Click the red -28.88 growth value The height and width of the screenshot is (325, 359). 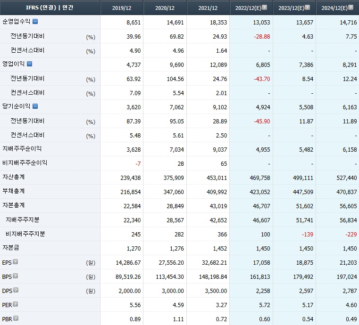(262, 37)
